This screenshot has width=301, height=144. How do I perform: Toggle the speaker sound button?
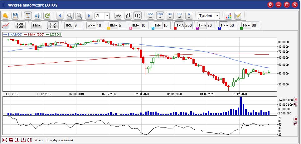coord(37,16)
